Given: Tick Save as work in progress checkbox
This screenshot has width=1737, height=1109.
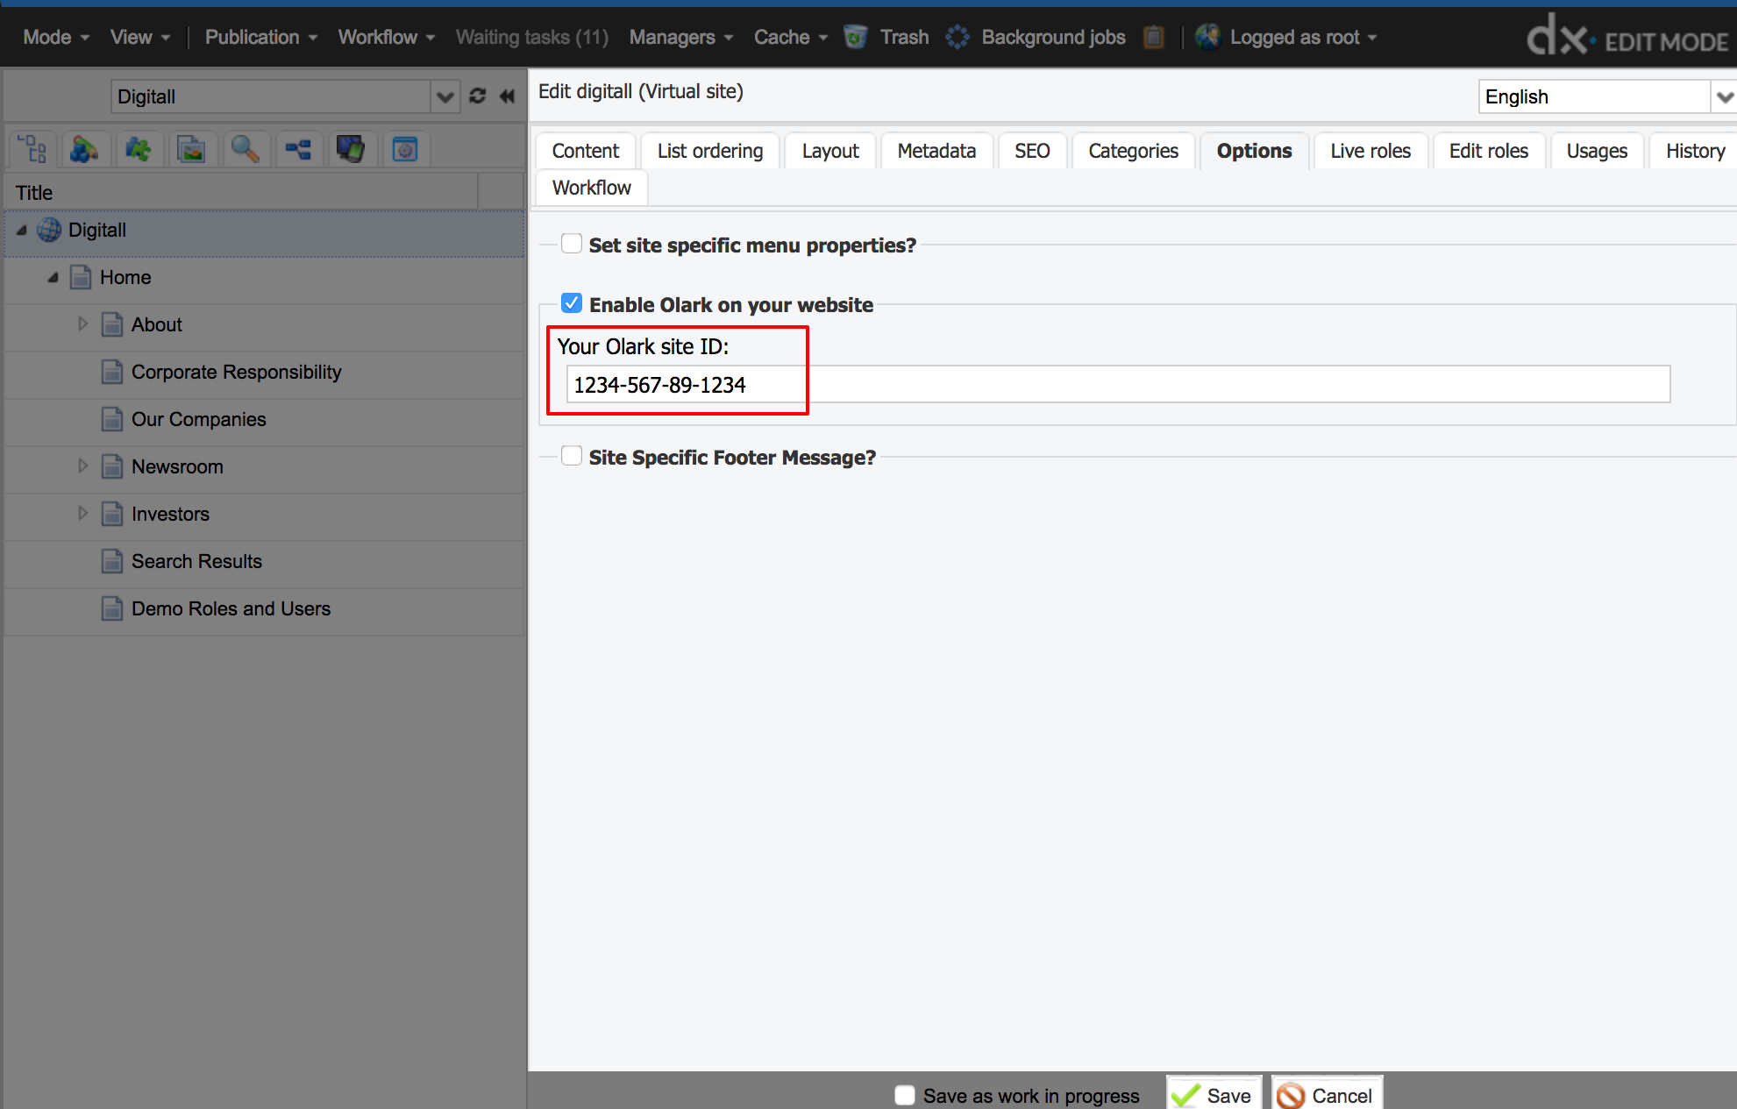Looking at the screenshot, I should pyautogui.click(x=905, y=1095).
